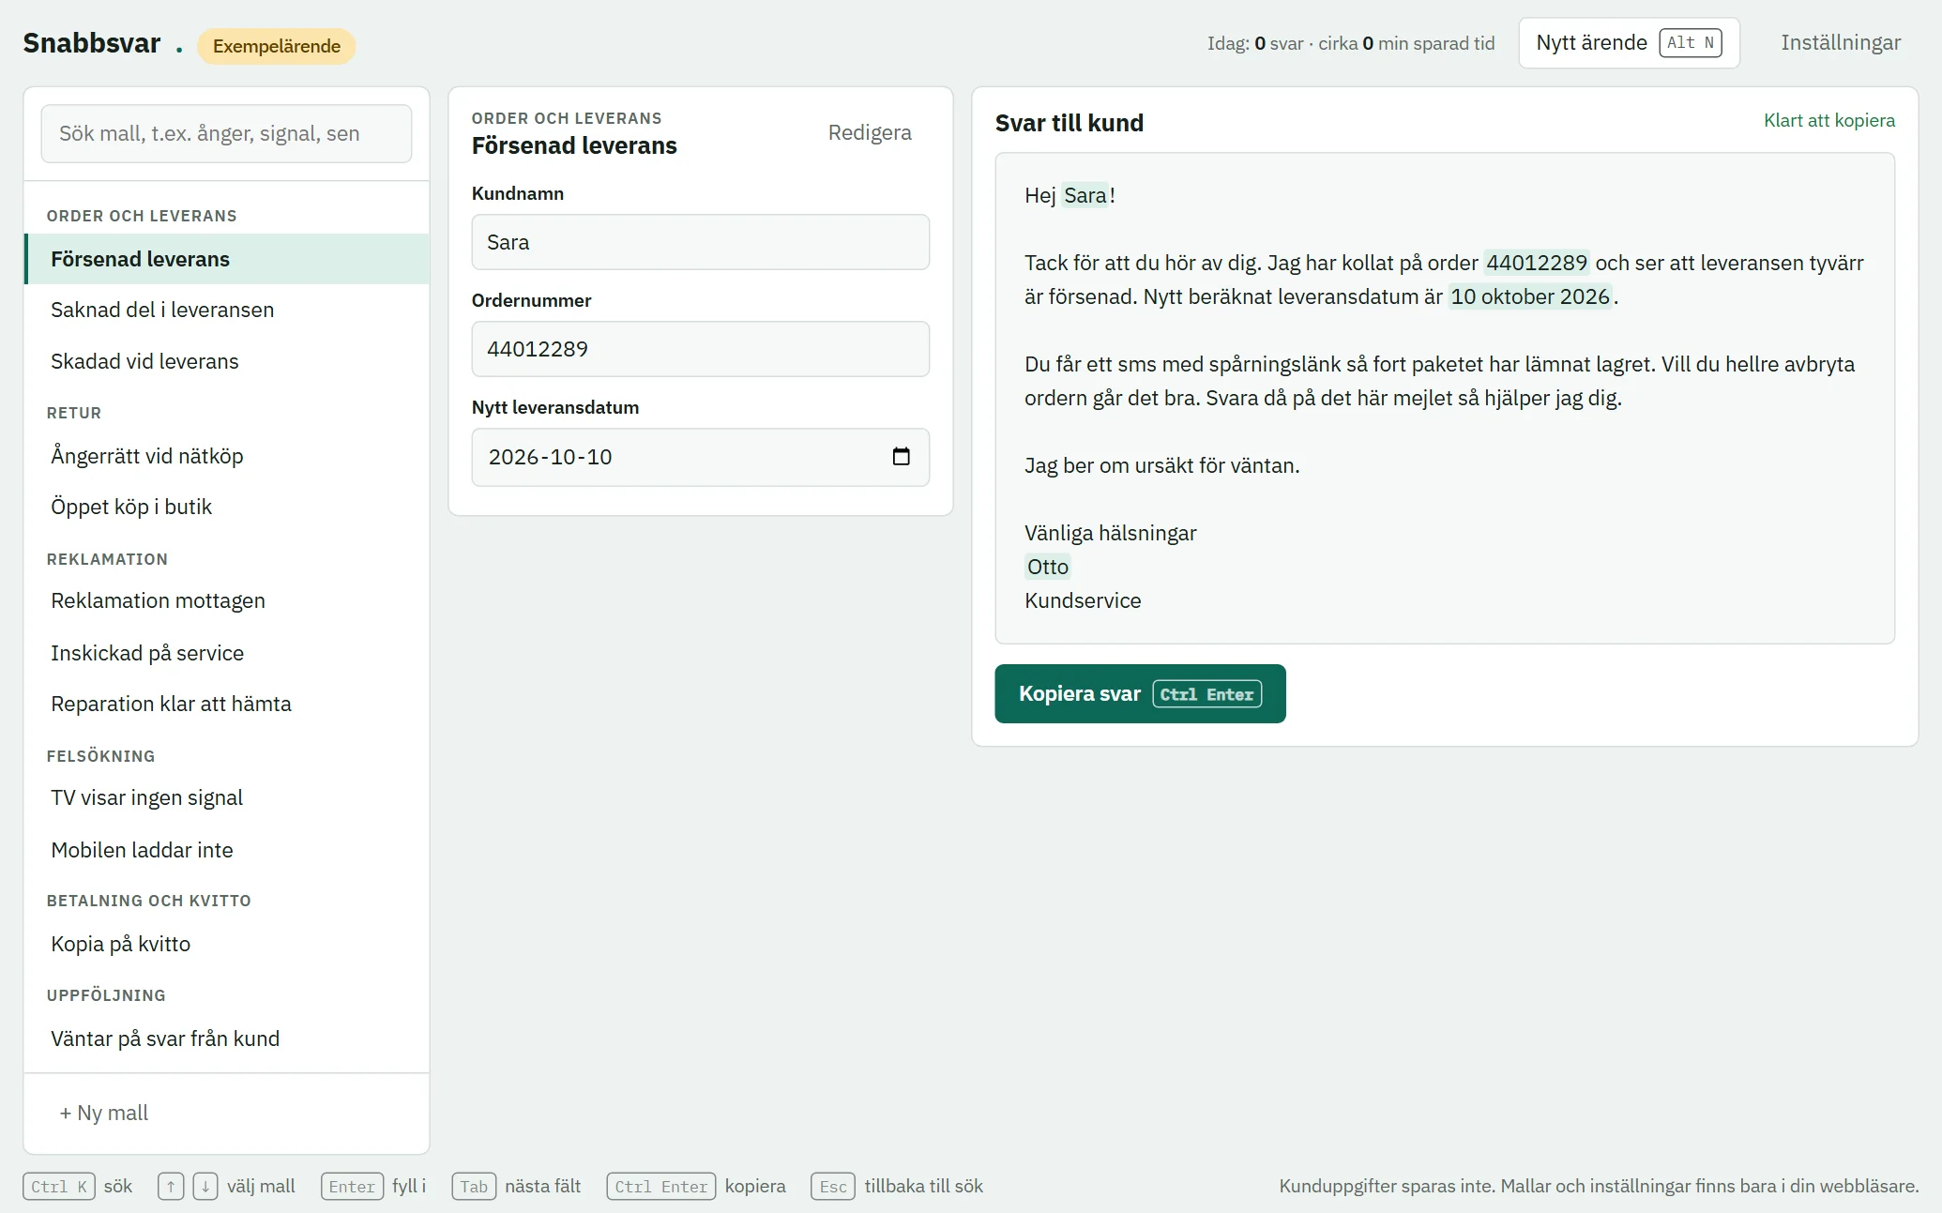Select Öppet köp i butik template
Image resolution: width=1942 pixels, height=1213 pixels.
[226, 507]
